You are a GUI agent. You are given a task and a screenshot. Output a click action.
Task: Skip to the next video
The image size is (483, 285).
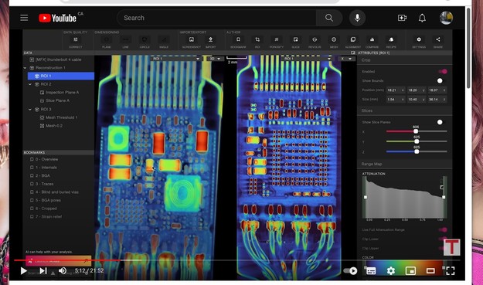(x=43, y=271)
